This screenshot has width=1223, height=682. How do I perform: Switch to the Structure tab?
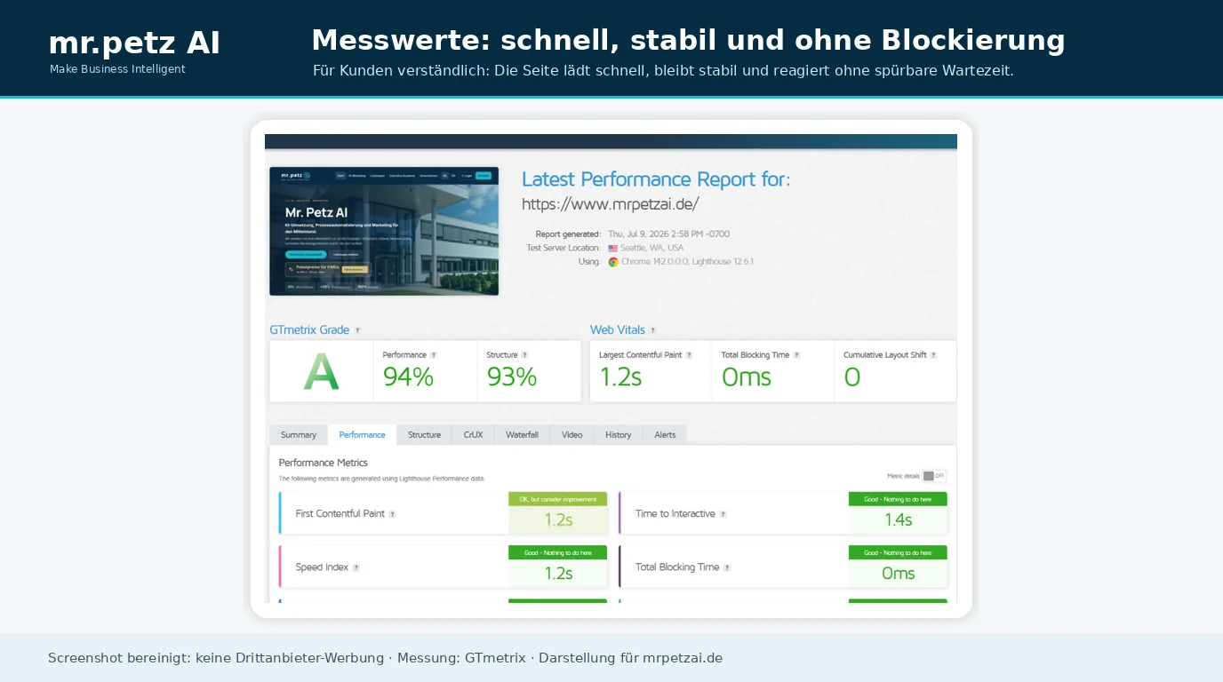424,435
